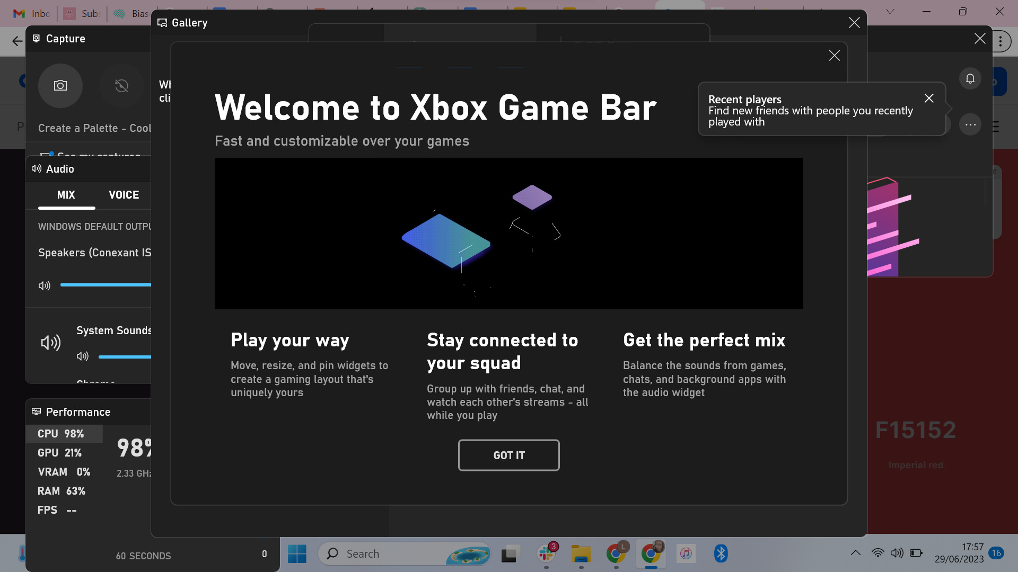Show hidden system tray icons
Viewport: 1018px width, 572px height.
tap(855, 553)
